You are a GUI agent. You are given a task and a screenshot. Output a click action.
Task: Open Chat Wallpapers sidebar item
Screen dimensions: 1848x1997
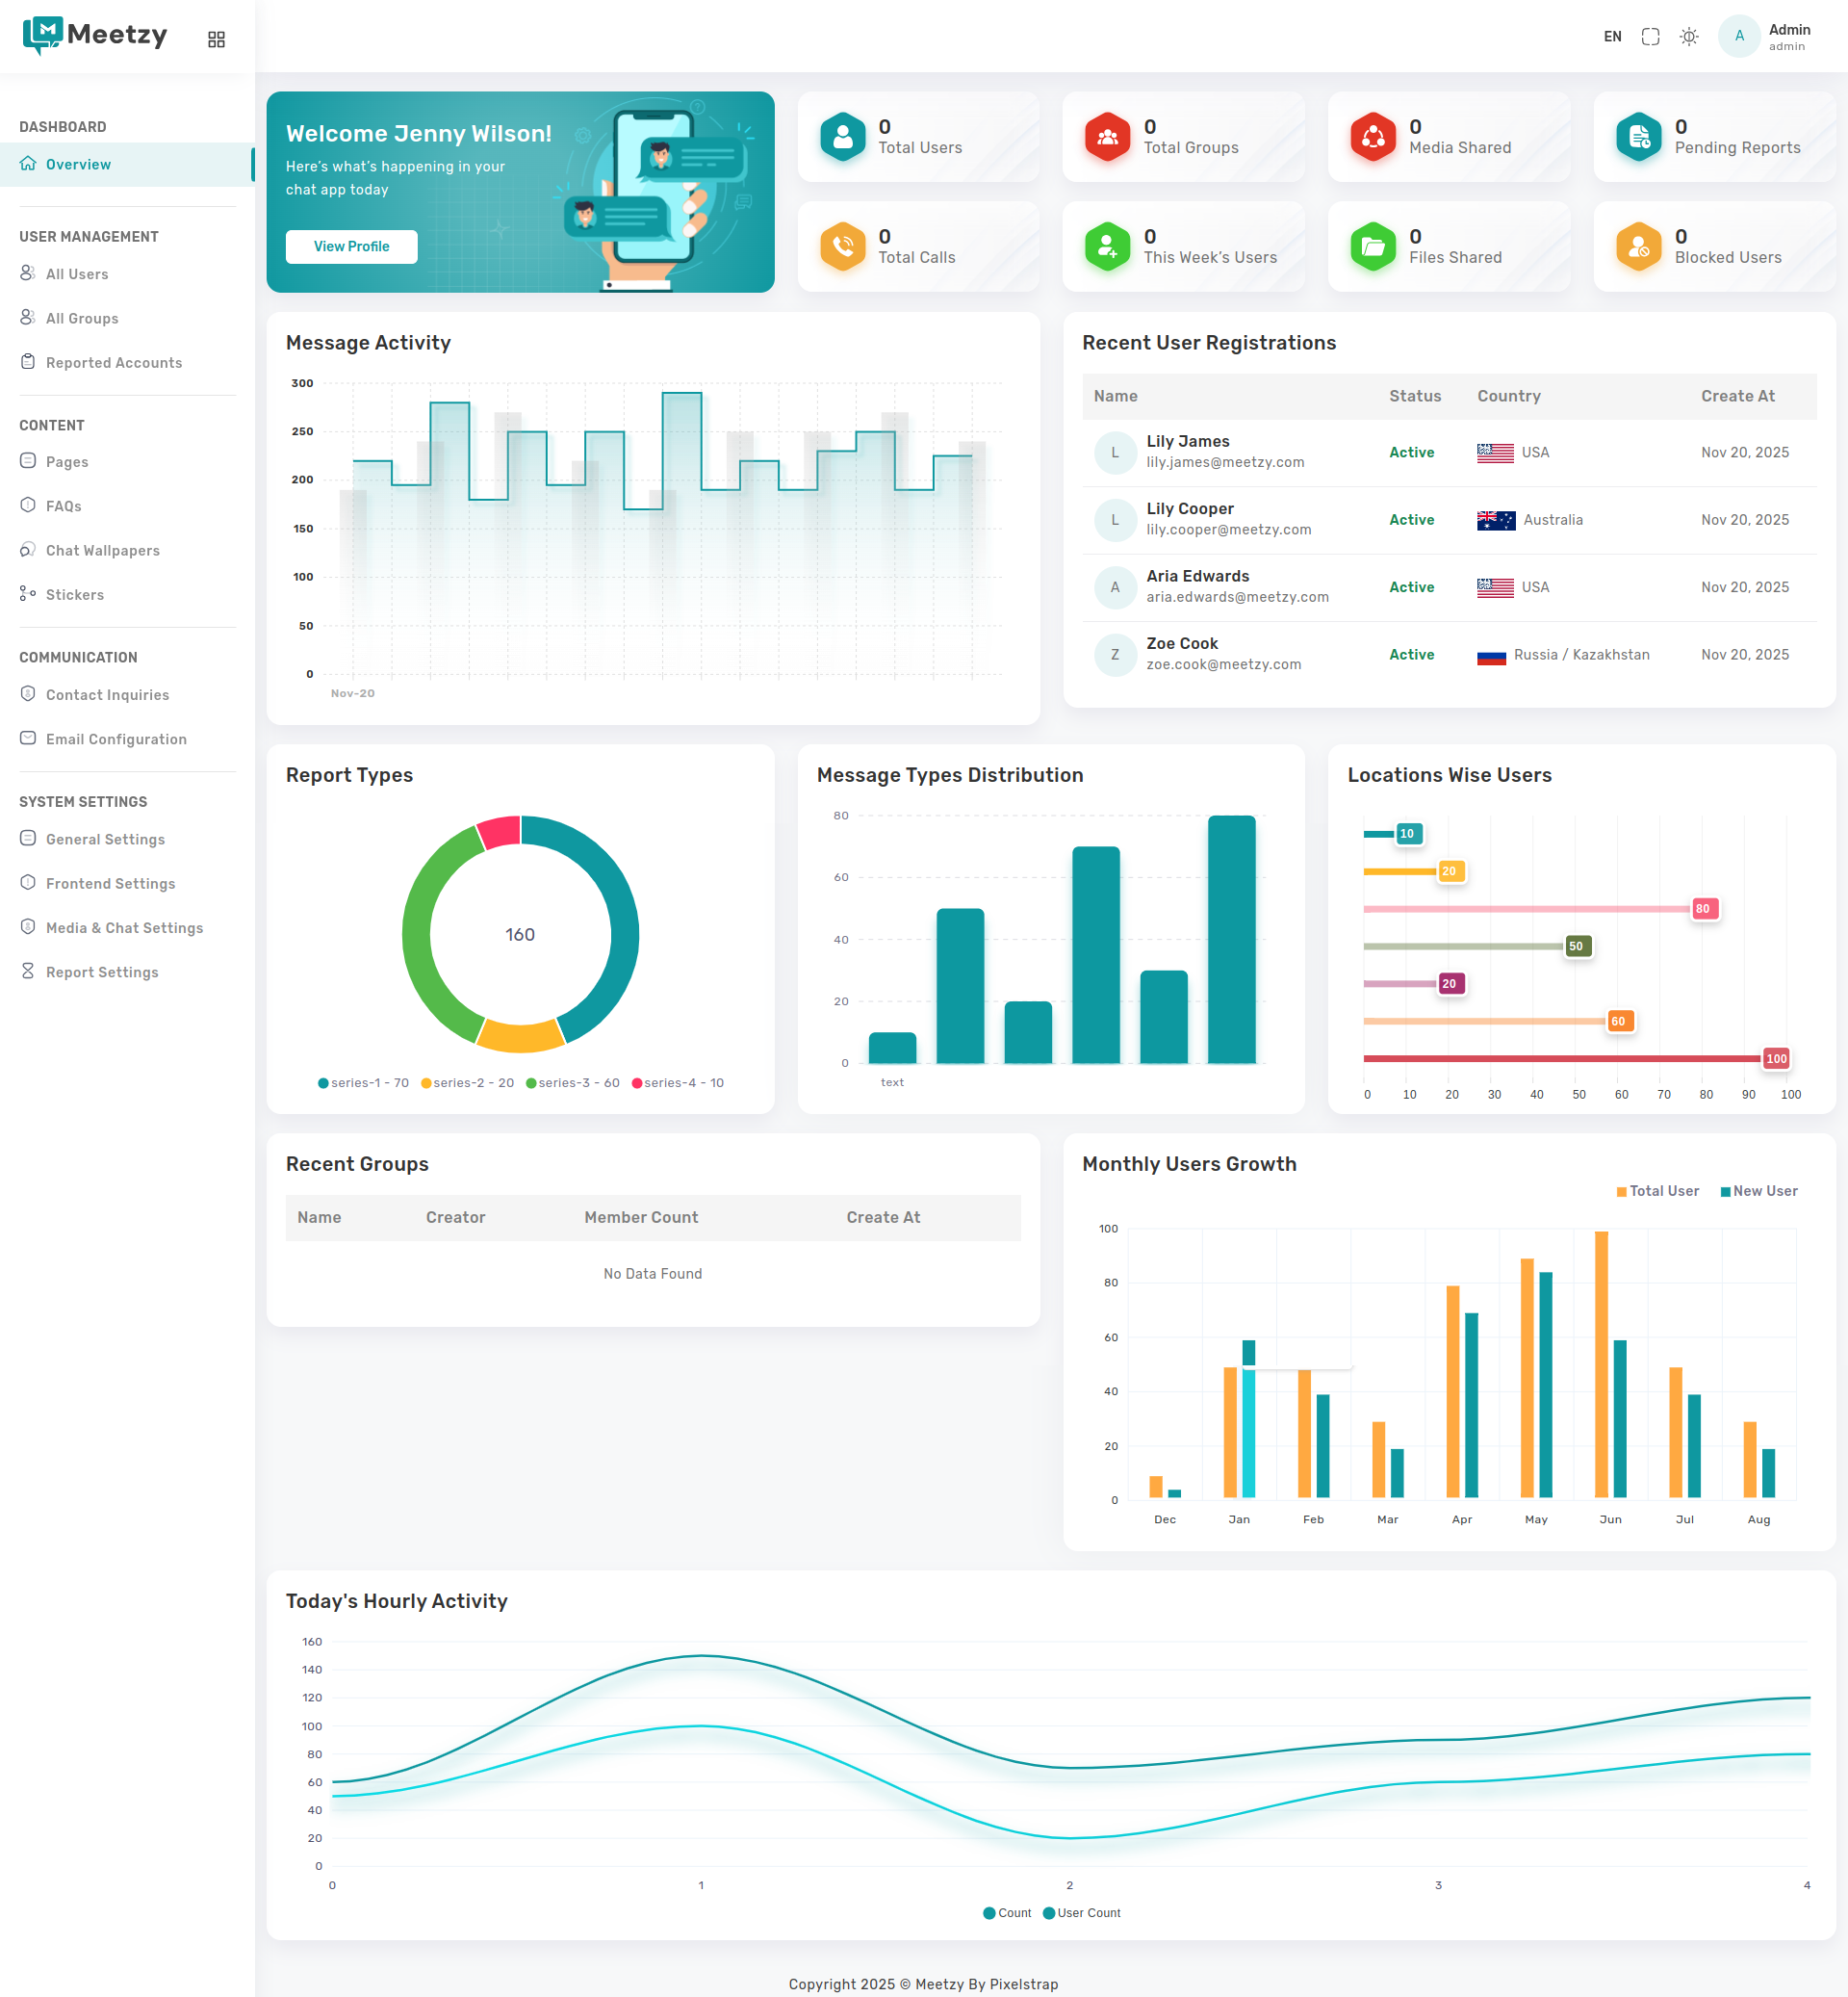(102, 550)
